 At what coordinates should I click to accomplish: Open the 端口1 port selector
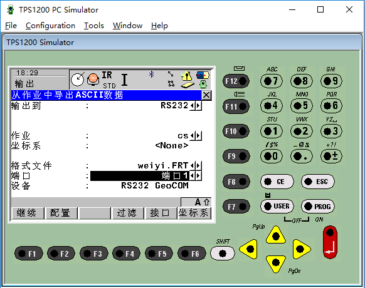pyautogui.click(x=196, y=176)
